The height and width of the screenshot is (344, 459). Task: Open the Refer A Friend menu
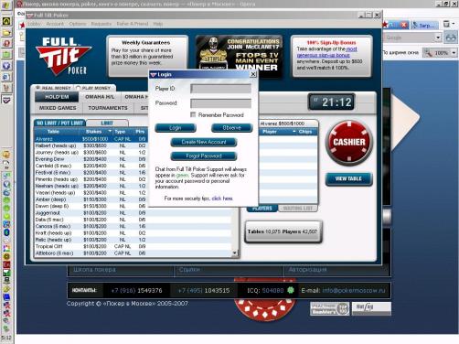pyautogui.click(x=133, y=24)
